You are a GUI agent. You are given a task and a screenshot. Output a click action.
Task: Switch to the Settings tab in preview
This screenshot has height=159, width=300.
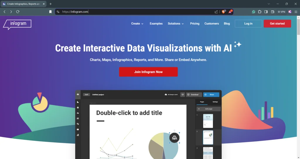click(x=215, y=102)
